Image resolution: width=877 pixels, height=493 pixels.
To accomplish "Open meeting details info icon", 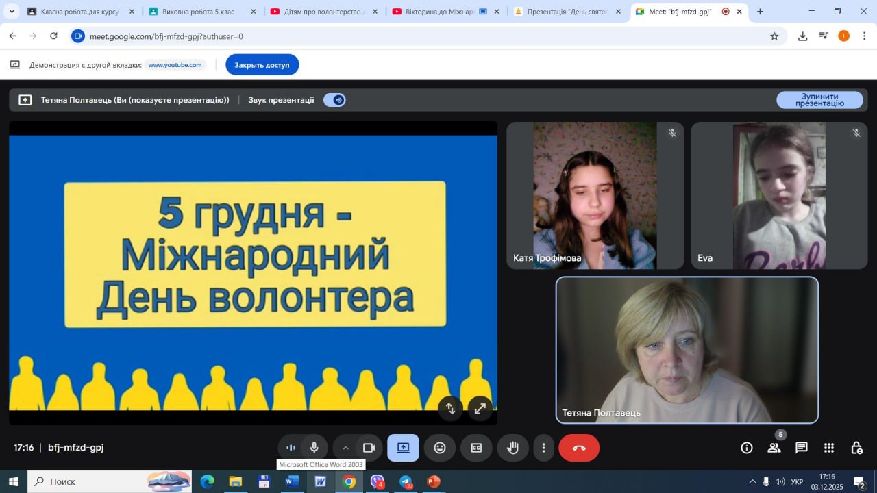I will pos(747,448).
